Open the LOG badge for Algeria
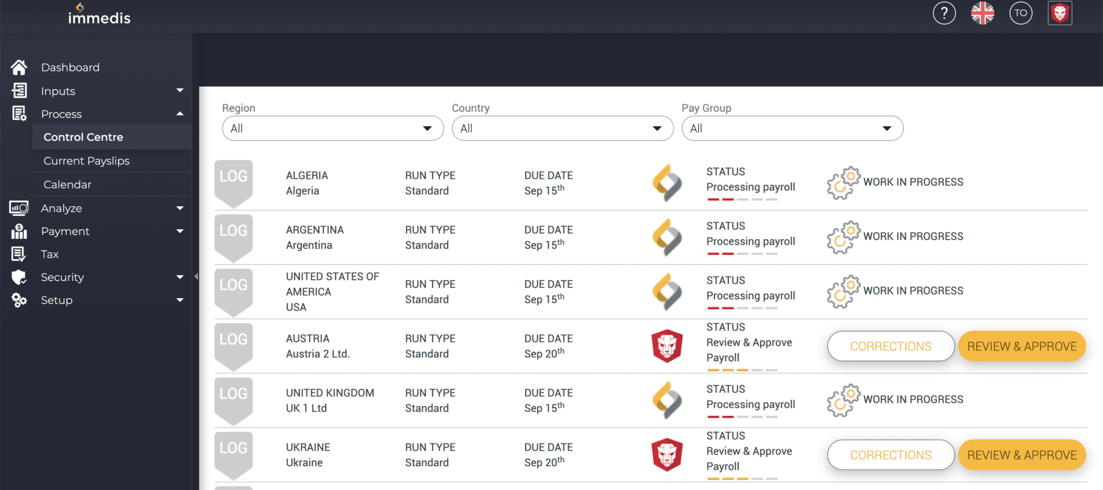1103x490 pixels. tap(233, 182)
